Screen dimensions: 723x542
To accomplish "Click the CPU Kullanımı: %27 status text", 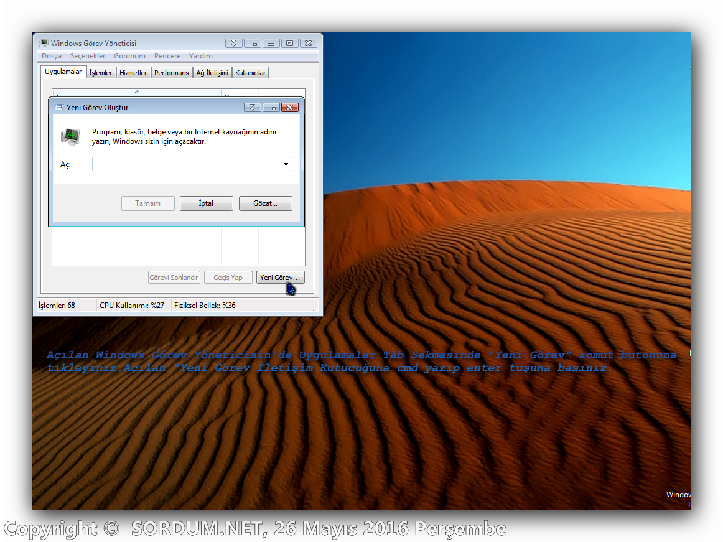I will coord(132,306).
